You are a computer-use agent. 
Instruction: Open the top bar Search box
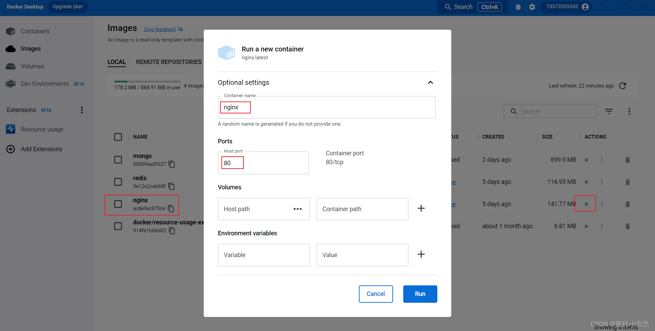pos(472,7)
